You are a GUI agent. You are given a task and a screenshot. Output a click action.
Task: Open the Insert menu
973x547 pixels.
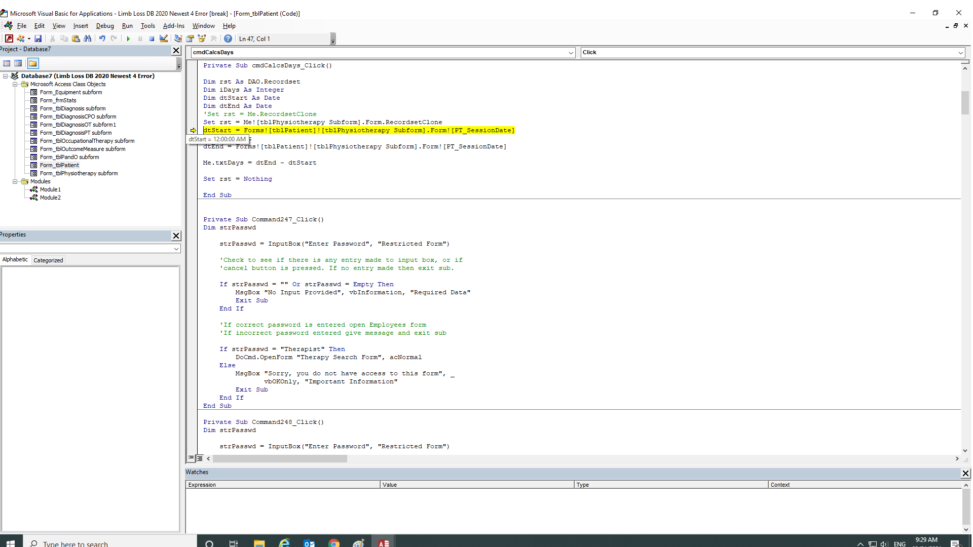click(x=81, y=26)
